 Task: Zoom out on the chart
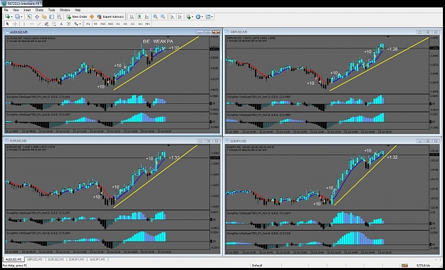[x=163, y=17]
